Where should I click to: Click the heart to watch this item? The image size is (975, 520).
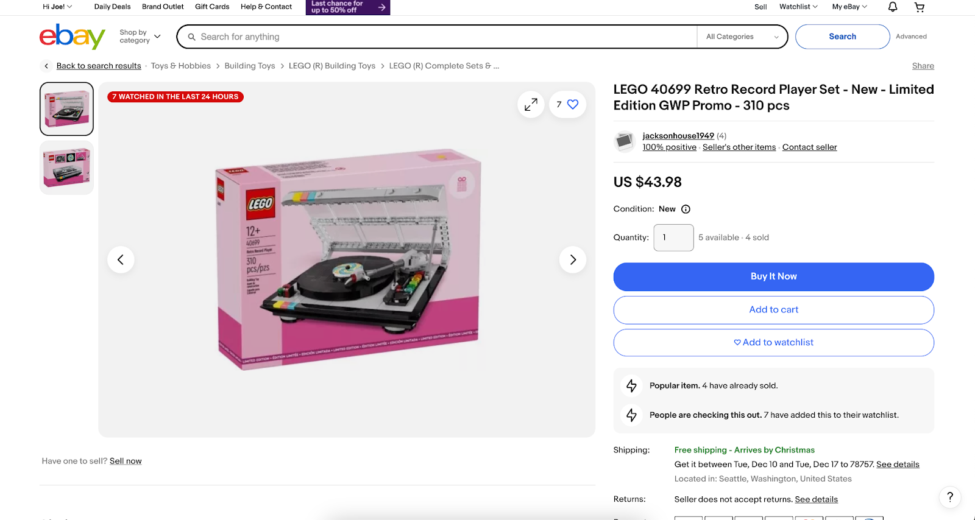572,104
